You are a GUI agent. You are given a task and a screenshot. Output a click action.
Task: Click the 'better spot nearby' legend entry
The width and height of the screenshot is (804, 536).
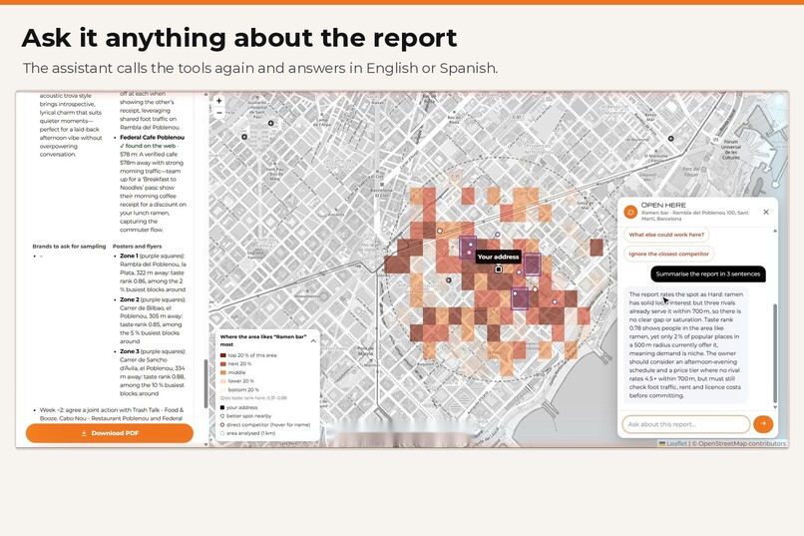[245, 416]
